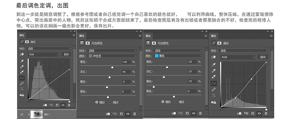Click reset arrow icon in 中性色 panel
This screenshot has width=291, height=119.
tap(121, 114)
